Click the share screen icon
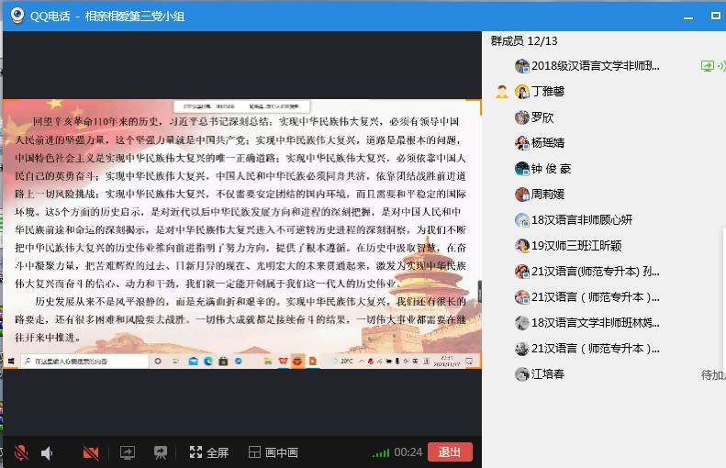 pos(128,452)
